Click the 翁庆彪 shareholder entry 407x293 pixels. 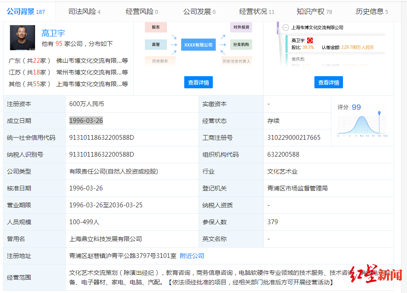(x=298, y=59)
